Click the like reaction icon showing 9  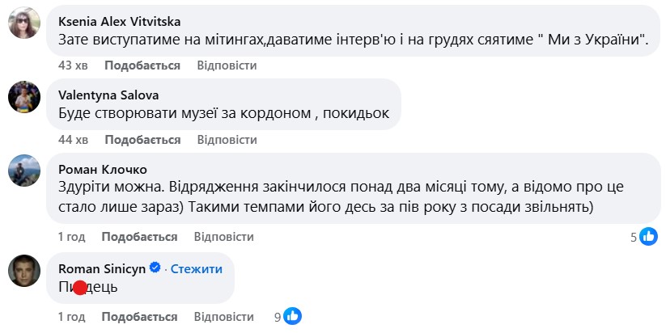click(x=293, y=317)
